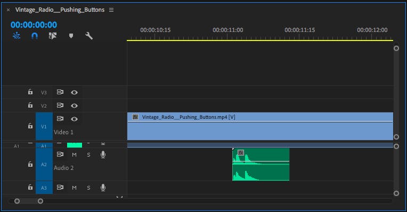Target track A2 header
This screenshot has width=407, height=212.
pyautogui.click(x=44, y=165)
